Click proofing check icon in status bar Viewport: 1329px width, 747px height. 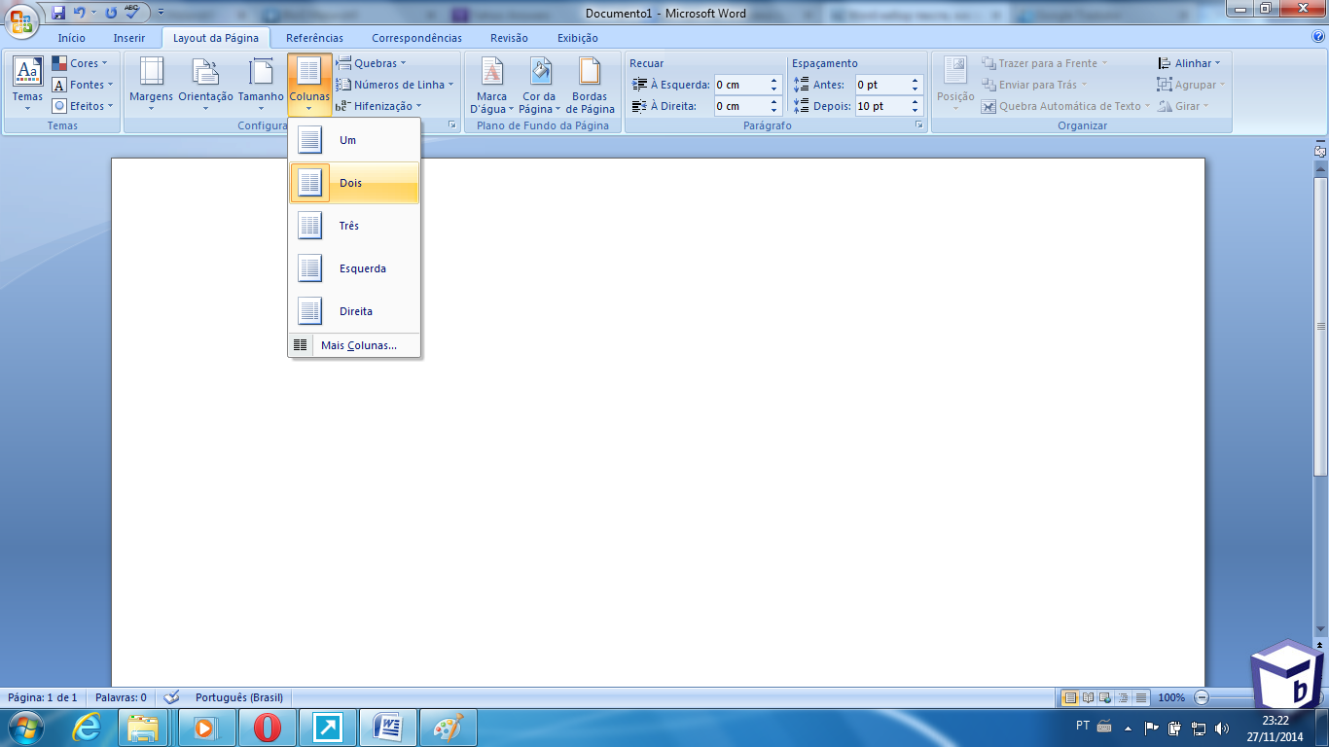172,697
